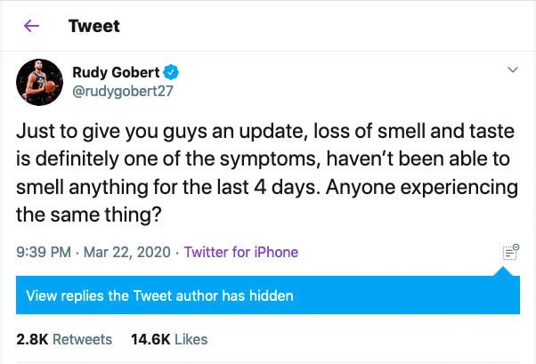Click the word 'symptoms' in the tweet
The image size is (536, 364).
pyautogui.click(x=270, y=159)
